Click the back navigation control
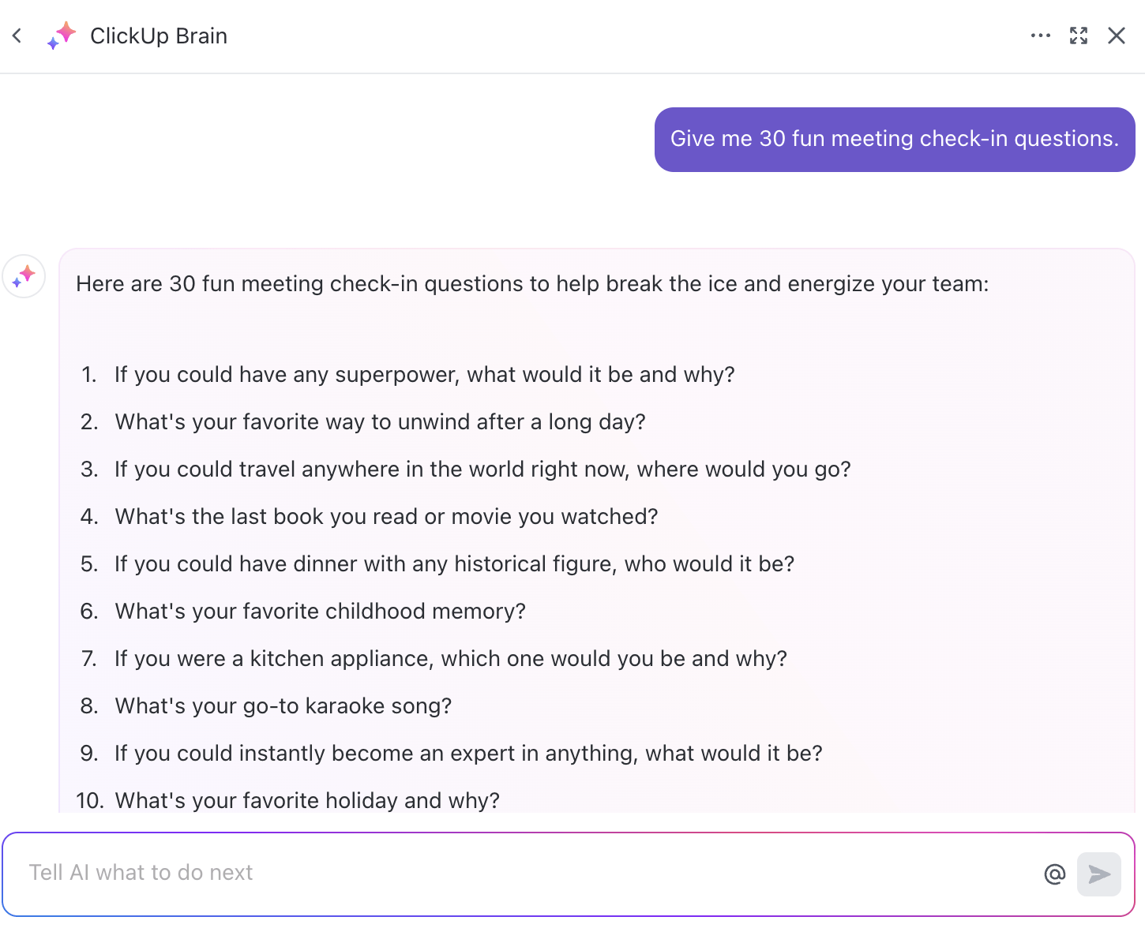 tap(17, 36)
